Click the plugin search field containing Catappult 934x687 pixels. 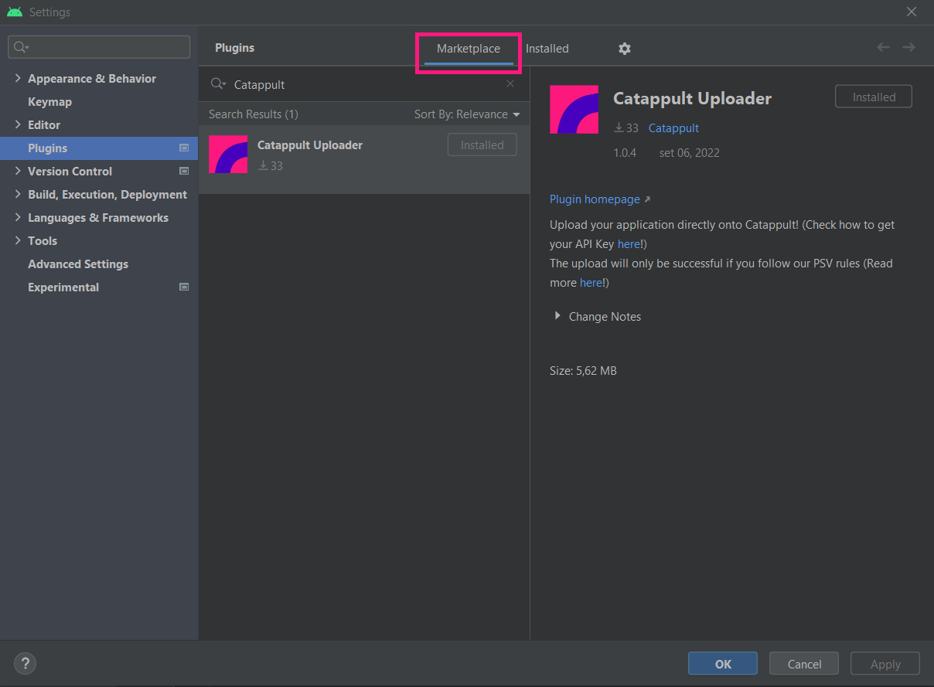pyautogui.click(x=364, y=84)
